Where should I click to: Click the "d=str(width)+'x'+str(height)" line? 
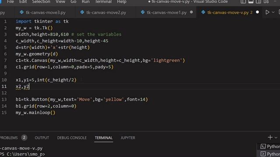(x=52, y=48)
